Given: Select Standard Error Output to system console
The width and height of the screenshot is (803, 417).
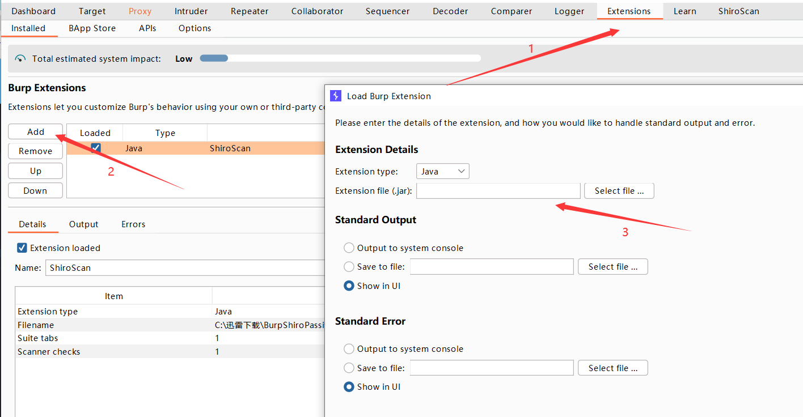Looking at the screenshot, I should click(x=349, y=348).
